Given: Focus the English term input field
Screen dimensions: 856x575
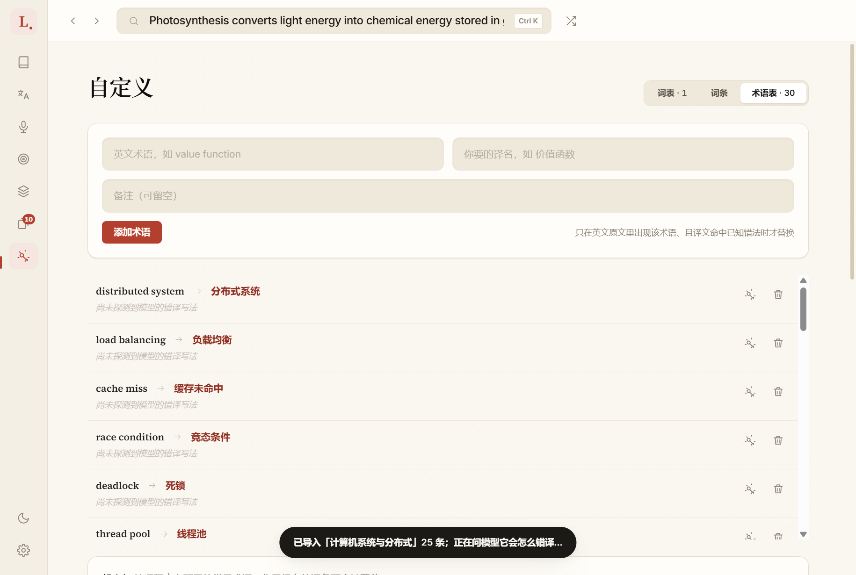Looking at the screenshot, I should point(273,154).
